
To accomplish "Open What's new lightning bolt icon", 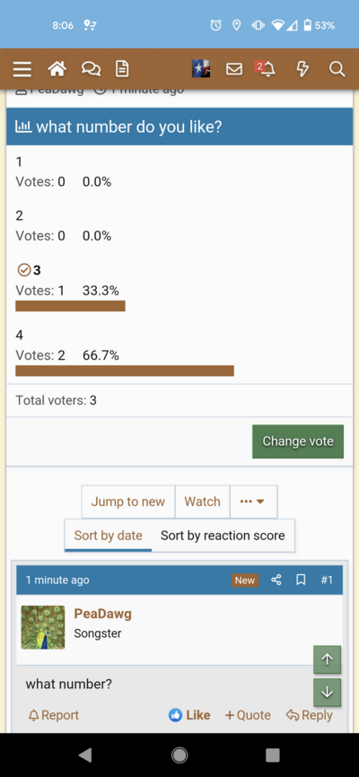I will pos(302,69).
